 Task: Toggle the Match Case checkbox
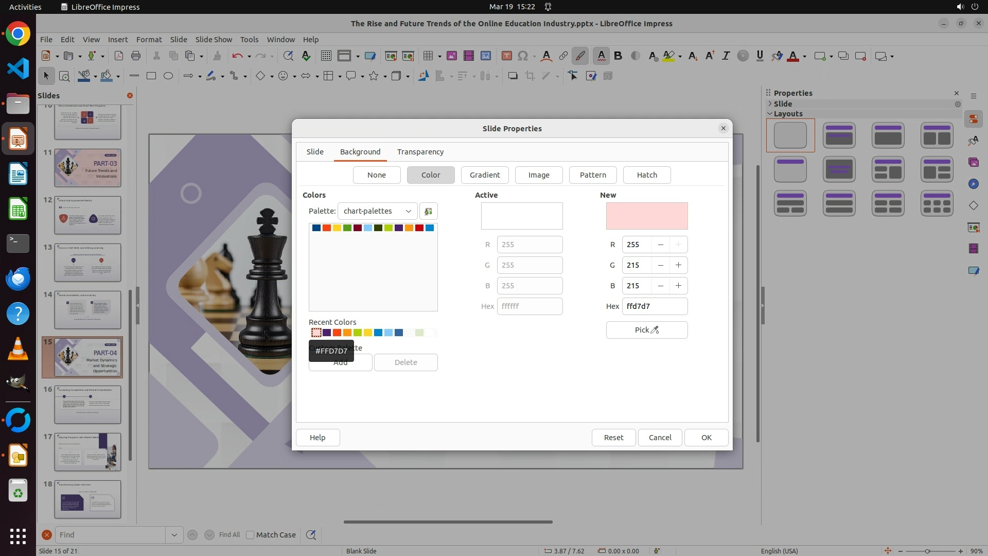[250, 535]
